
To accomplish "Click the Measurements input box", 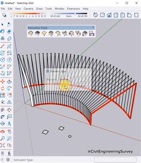I will point(115,160).
